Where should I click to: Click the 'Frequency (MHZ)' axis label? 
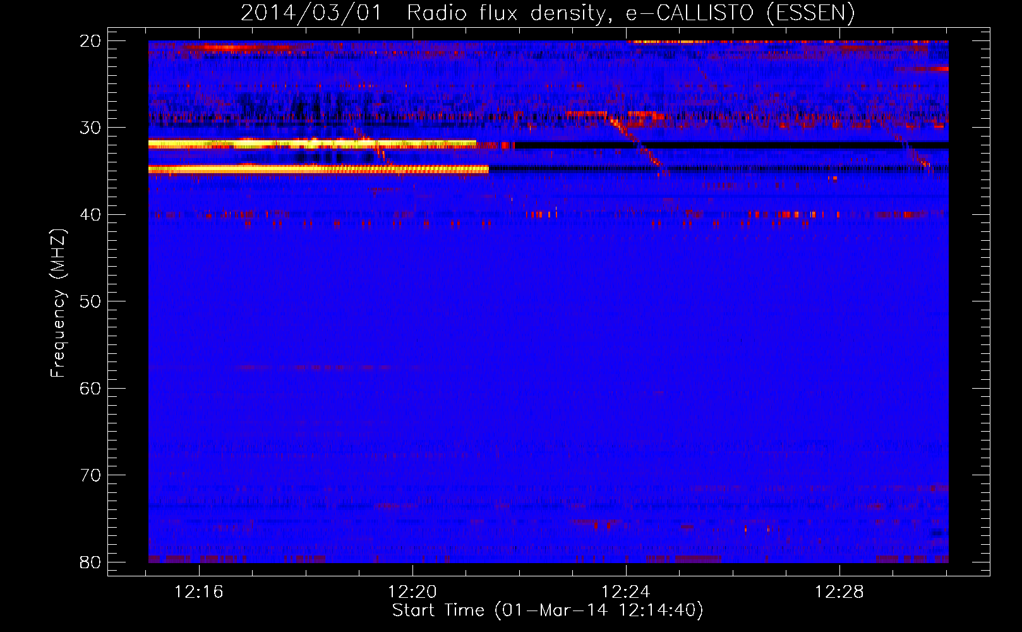click(x=58, y=303)
